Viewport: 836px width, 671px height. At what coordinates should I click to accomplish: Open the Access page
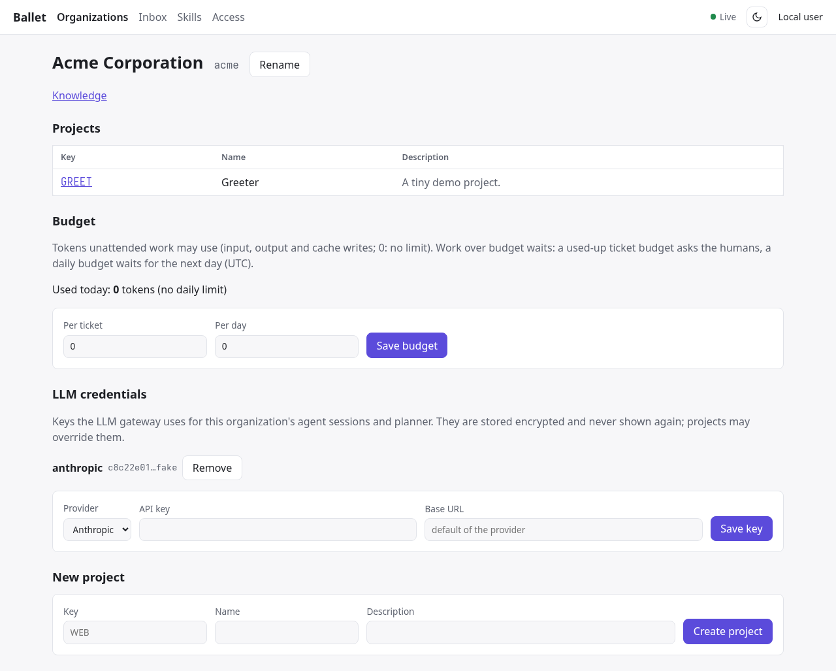[x=229, y=17]
